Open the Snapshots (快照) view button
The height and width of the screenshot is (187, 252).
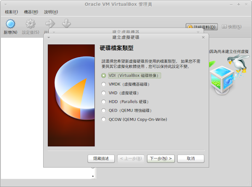[231, 27]
